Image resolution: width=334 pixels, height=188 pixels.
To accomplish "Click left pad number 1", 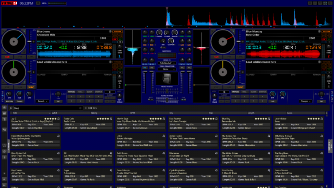I will [71, 97].
